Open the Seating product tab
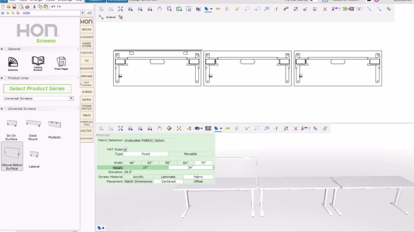414x232 pixels. 87,100
